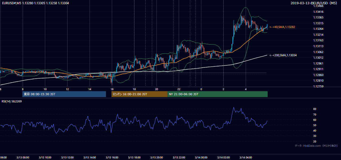Click price level 1.13365 on the price axis

[319, 18]
